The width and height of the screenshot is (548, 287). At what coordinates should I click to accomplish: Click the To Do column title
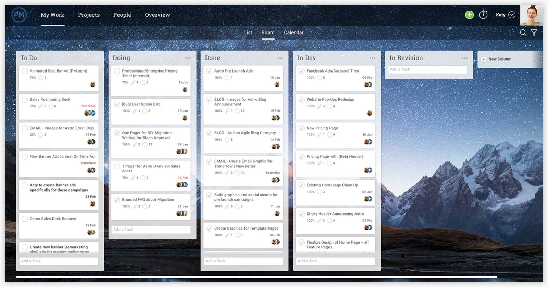pos(28,58)
